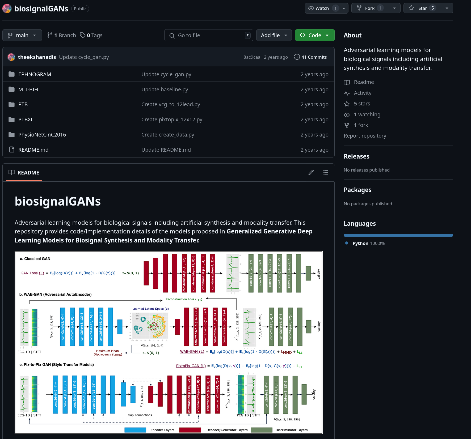This screenshot has height=439, width=471.
Task: Toggle Watch on the repository
Action: click(322, 8)
